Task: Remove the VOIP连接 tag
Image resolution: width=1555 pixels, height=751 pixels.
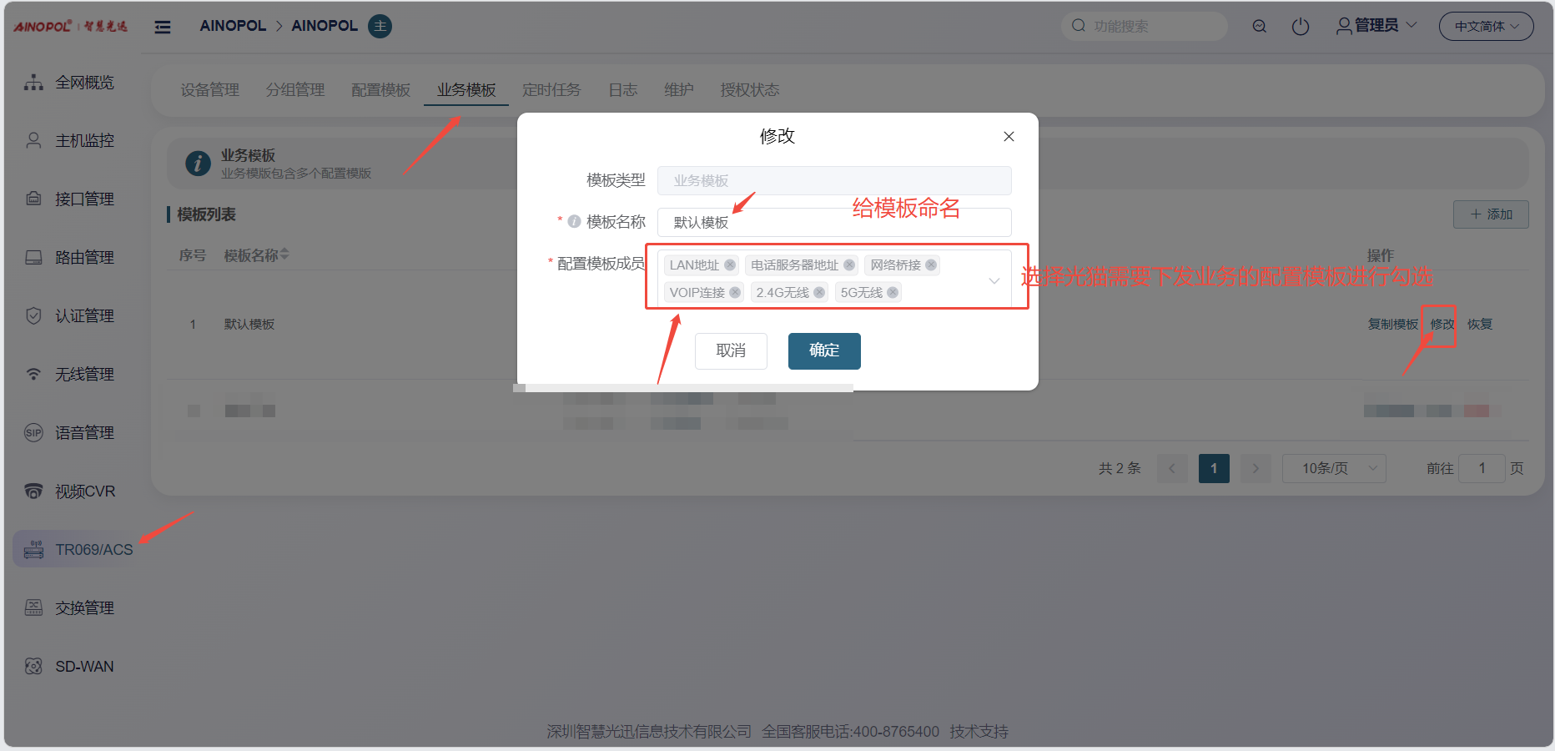Action: pyautogui.click(x=735, y=293)
